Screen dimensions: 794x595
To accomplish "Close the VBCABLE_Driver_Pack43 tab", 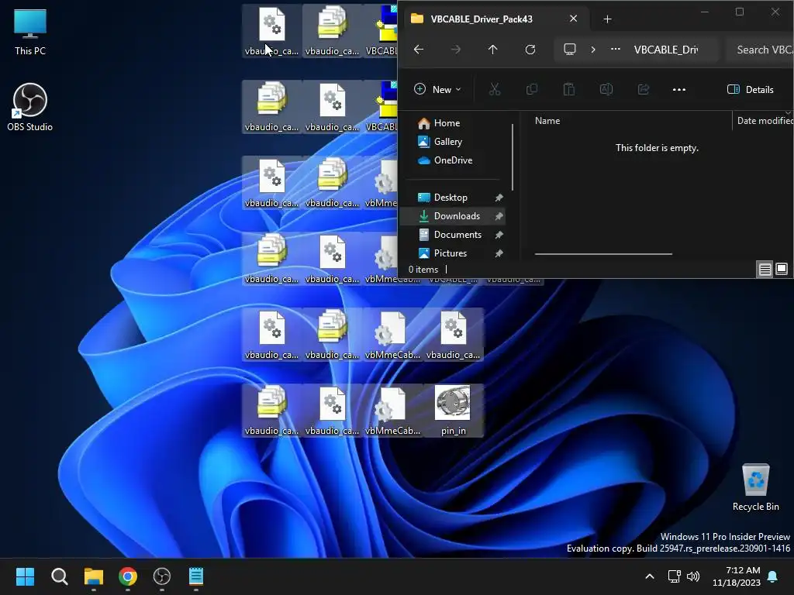I will pyautogui.click(x=573, y=19).
